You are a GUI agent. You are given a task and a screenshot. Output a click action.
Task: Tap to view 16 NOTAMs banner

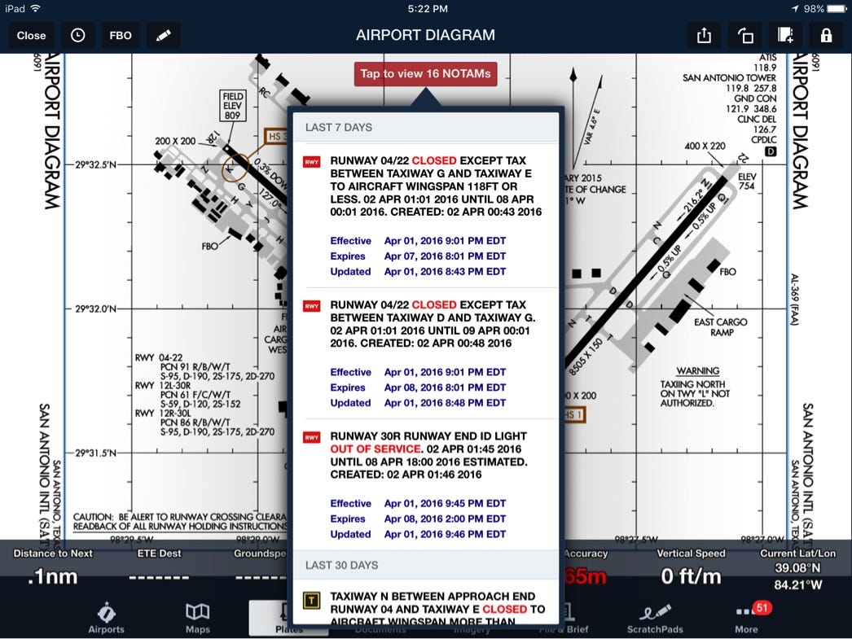(425, 74)
